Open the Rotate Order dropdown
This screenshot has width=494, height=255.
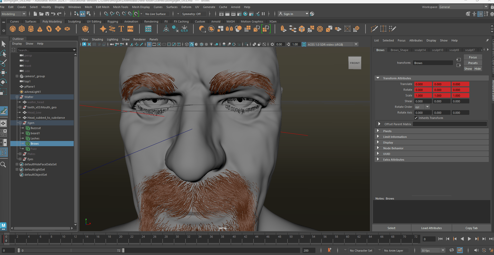pyautogui.click(x=422, y=107)
